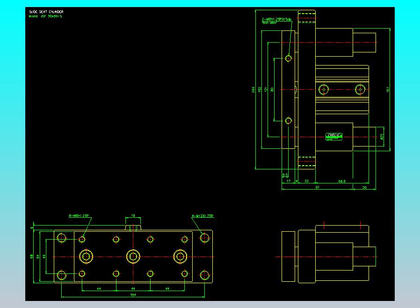Select the 184 overall width dimension
420x308 pixels.
coord(133,295)
